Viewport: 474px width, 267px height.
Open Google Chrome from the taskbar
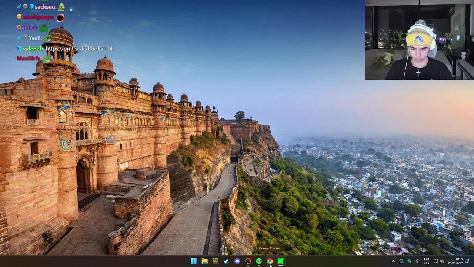270,261
